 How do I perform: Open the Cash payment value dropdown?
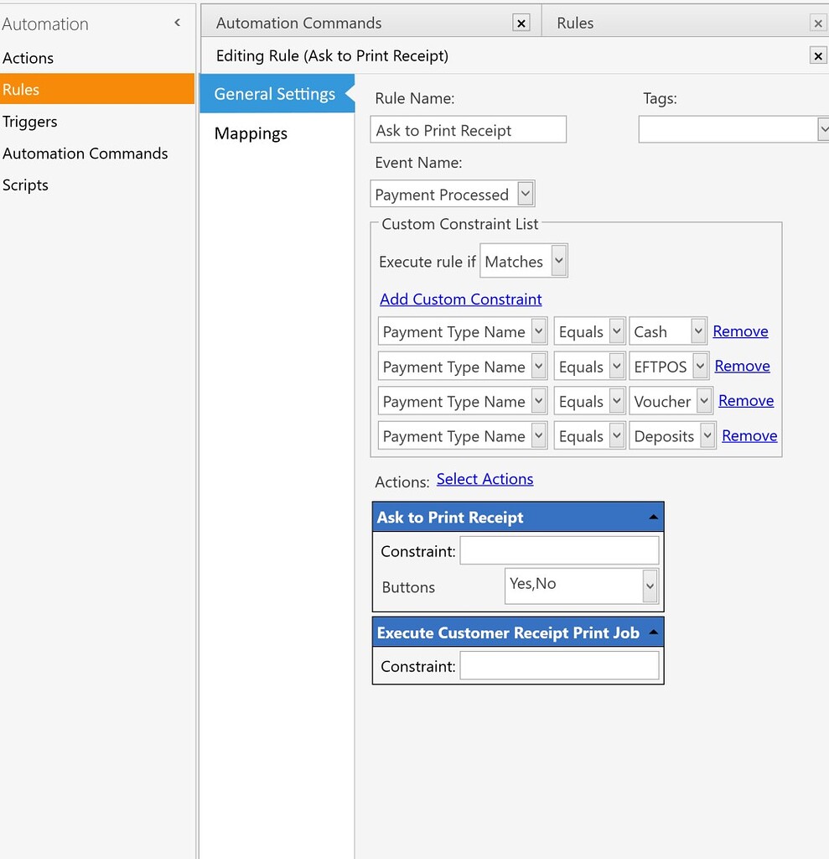tap(698, 331)
